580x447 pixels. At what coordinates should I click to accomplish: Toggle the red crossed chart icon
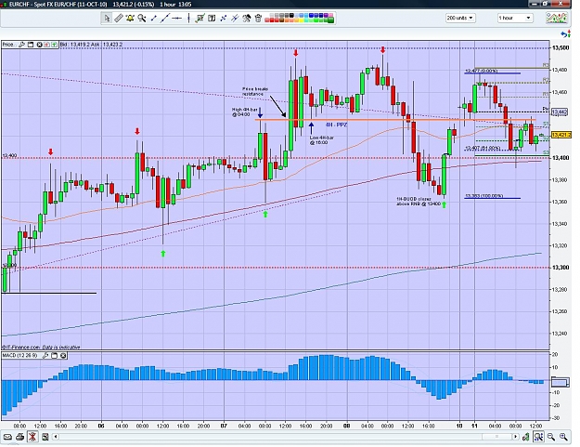(32, 437)
